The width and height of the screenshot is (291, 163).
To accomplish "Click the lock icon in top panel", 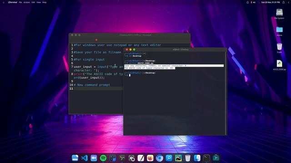I will pyautogui.click(x=283, y=2).
